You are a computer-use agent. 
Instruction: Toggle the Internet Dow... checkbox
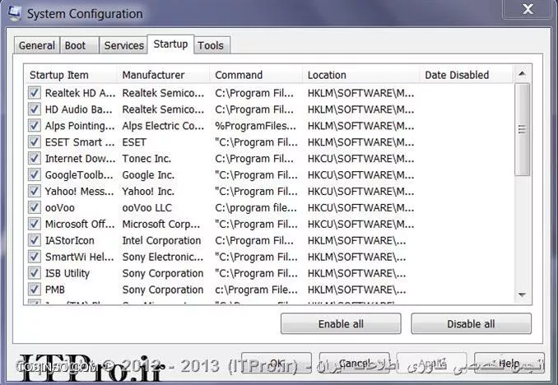coord(35,158)
